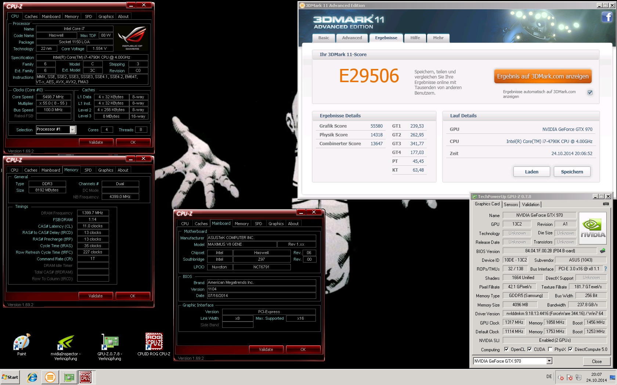
Task: Click OK in CPU-Z processor window
Action: coord(133,142)
